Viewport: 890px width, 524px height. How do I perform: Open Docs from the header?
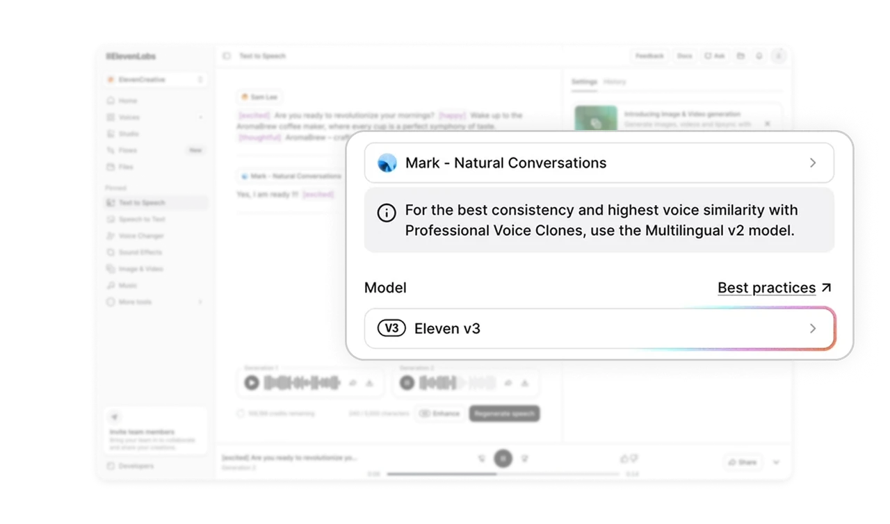685,56
